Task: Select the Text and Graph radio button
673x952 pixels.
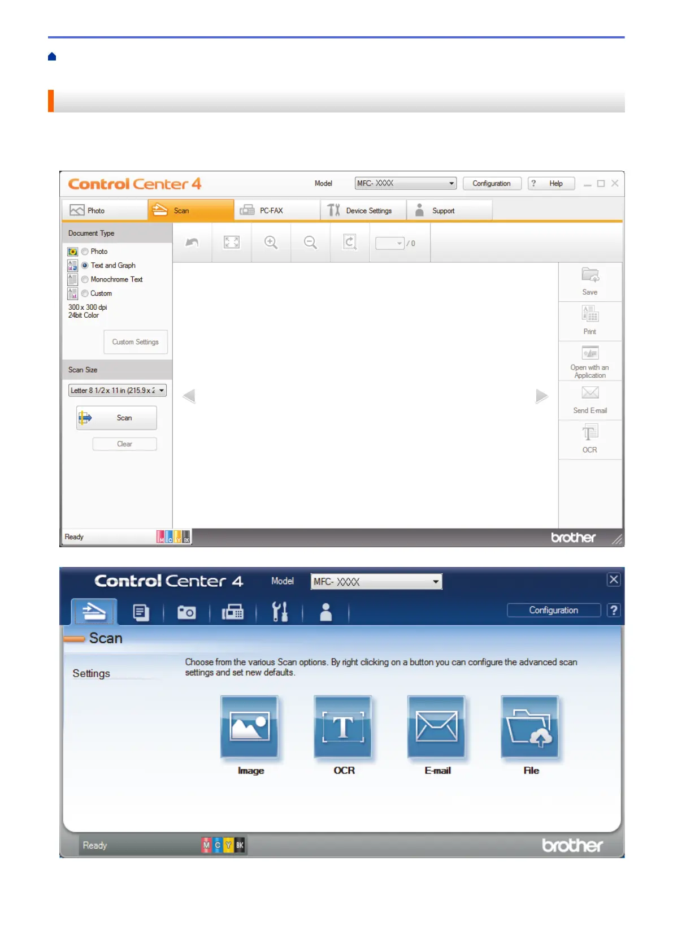Action: [85, 266]
